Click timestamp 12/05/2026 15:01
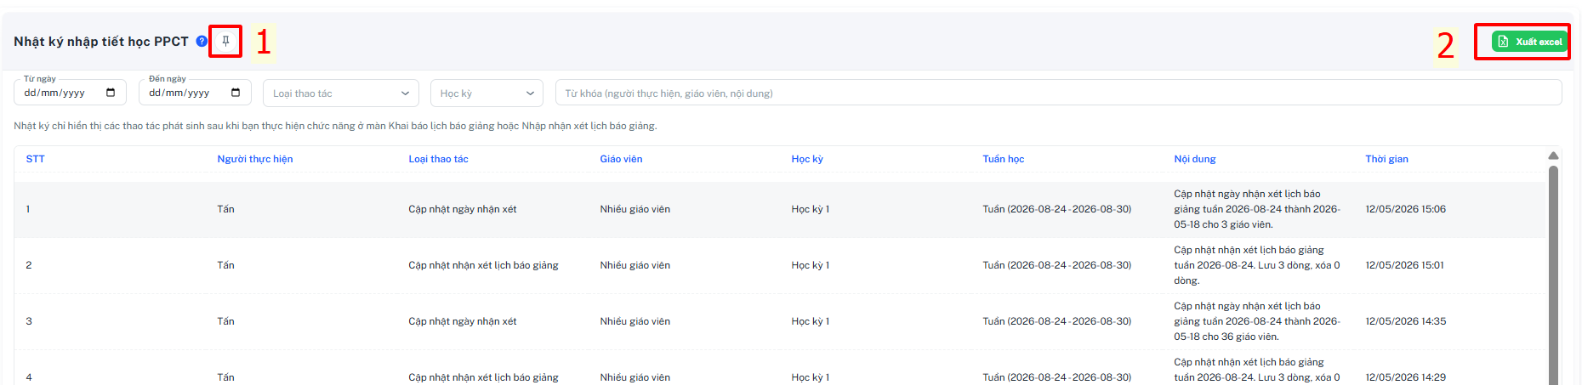The image size is (1582, 385). [1405, 265]
